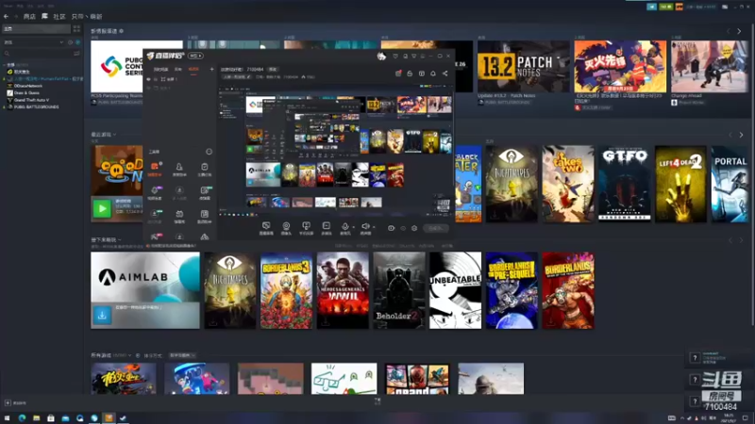Select third tool in first toolbox row
Viewport: 755px width, 424px height.
pos(204,170)
